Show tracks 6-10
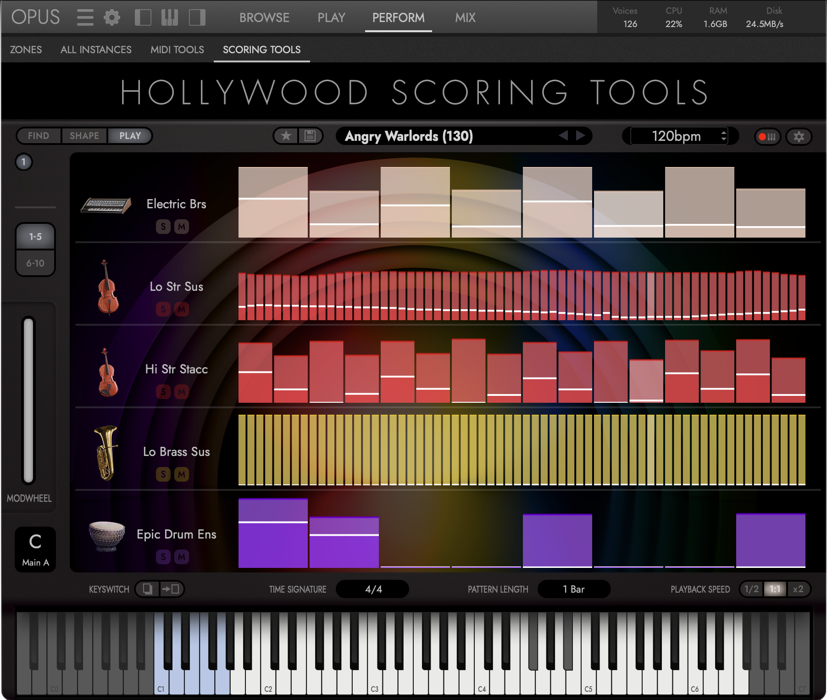Viewport: 827px width, 700px height. click(35, 263)
